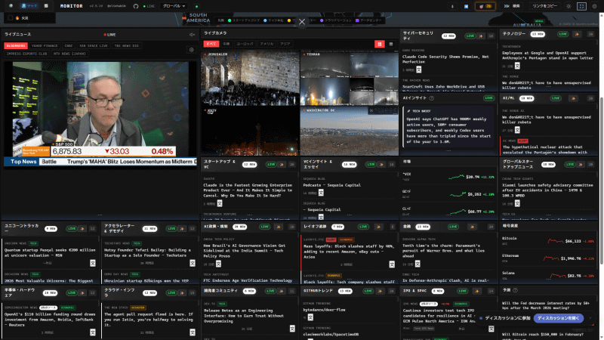The image size is (604, 340).
Task: Click summarize icon on AI政策・規制 panel
Action: coord(278,227)
